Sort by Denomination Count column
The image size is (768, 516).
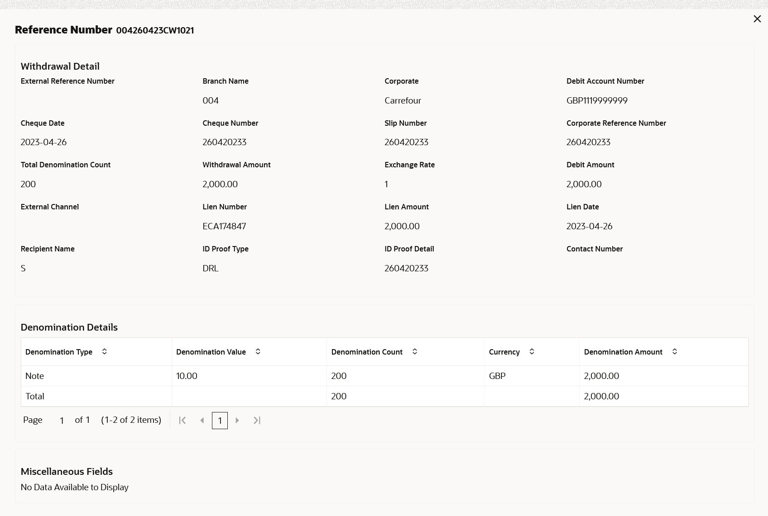click(x=414, y=351)
